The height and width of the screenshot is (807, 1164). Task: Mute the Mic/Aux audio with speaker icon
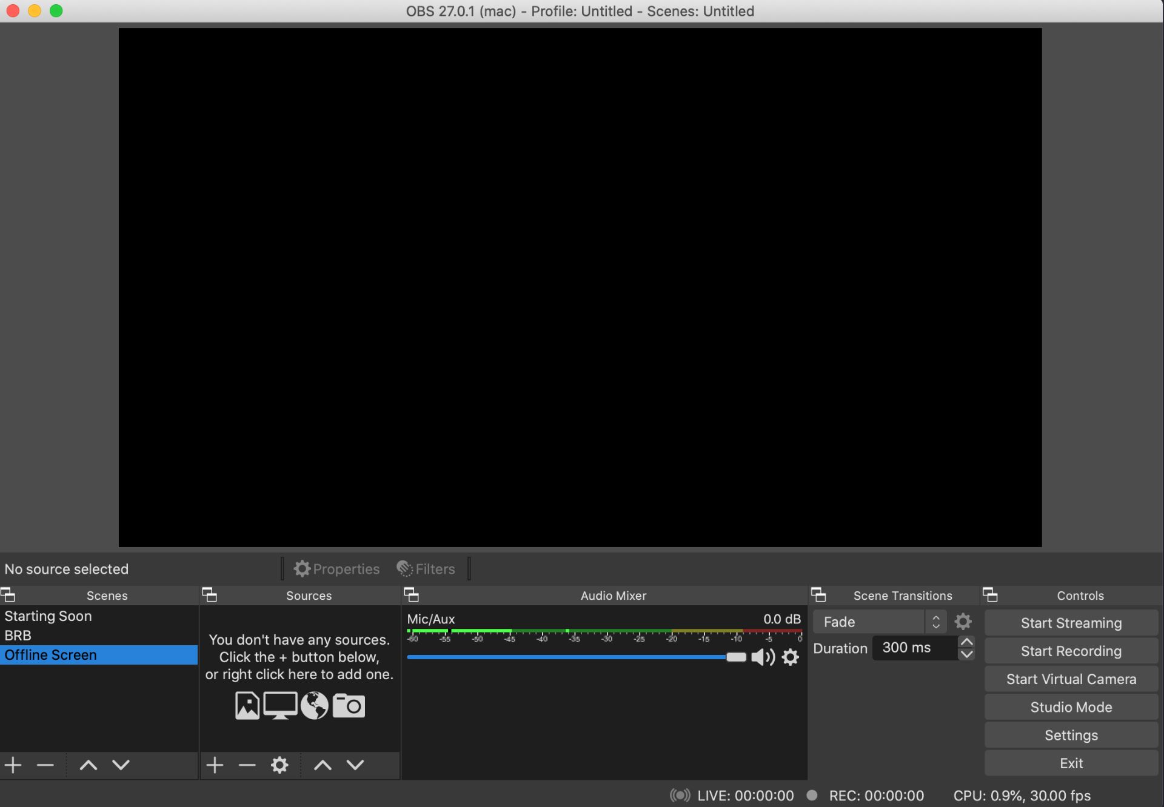coord(762,657)
